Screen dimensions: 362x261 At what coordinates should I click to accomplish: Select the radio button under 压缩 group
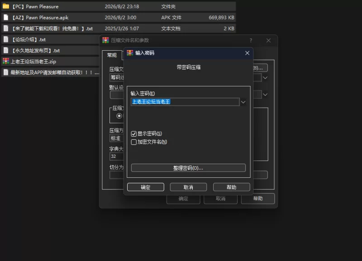119,116
